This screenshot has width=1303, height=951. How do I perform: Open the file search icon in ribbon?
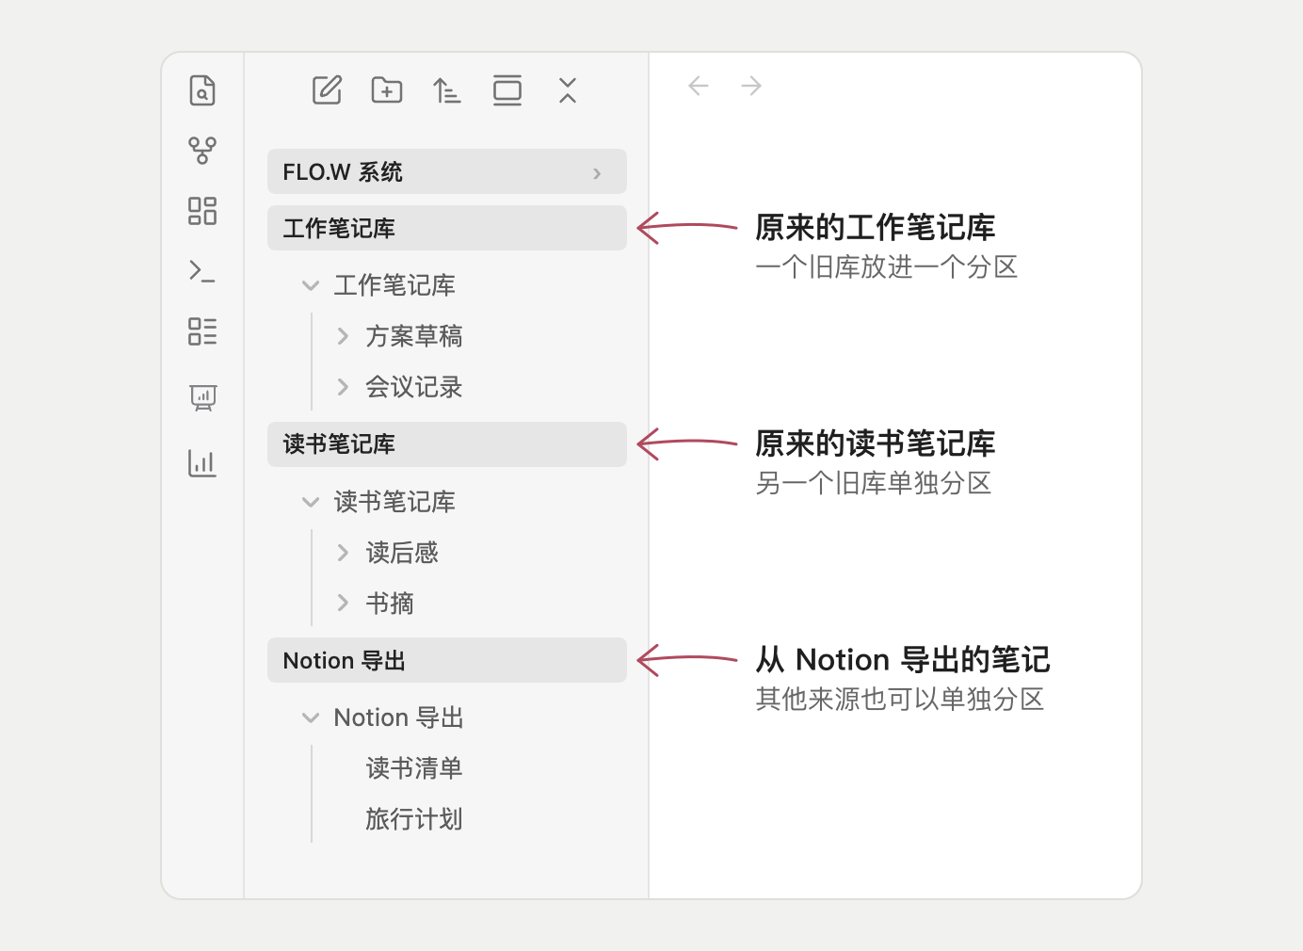202,90
